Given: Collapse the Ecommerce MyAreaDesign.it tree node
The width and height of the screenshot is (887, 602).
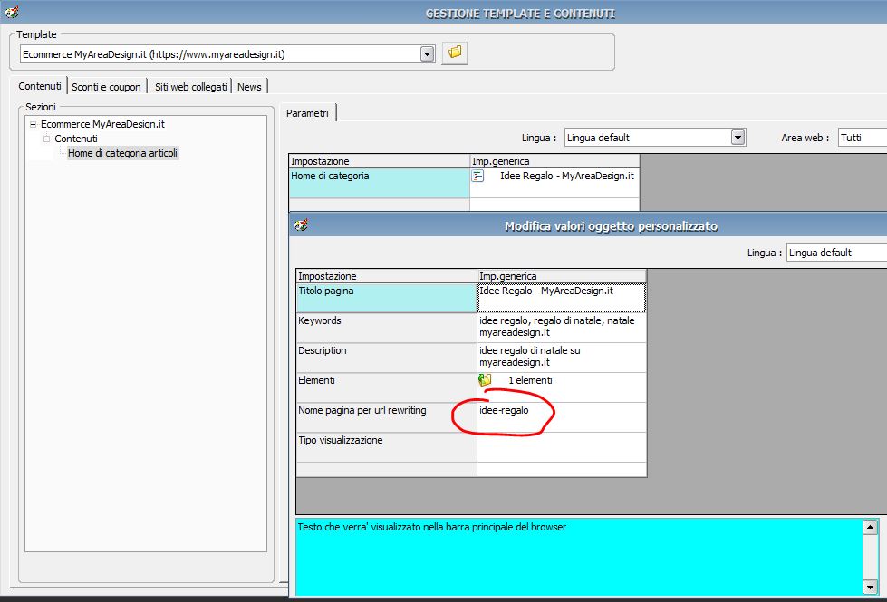Looking at the screenshot, I should tap(34, 124).
